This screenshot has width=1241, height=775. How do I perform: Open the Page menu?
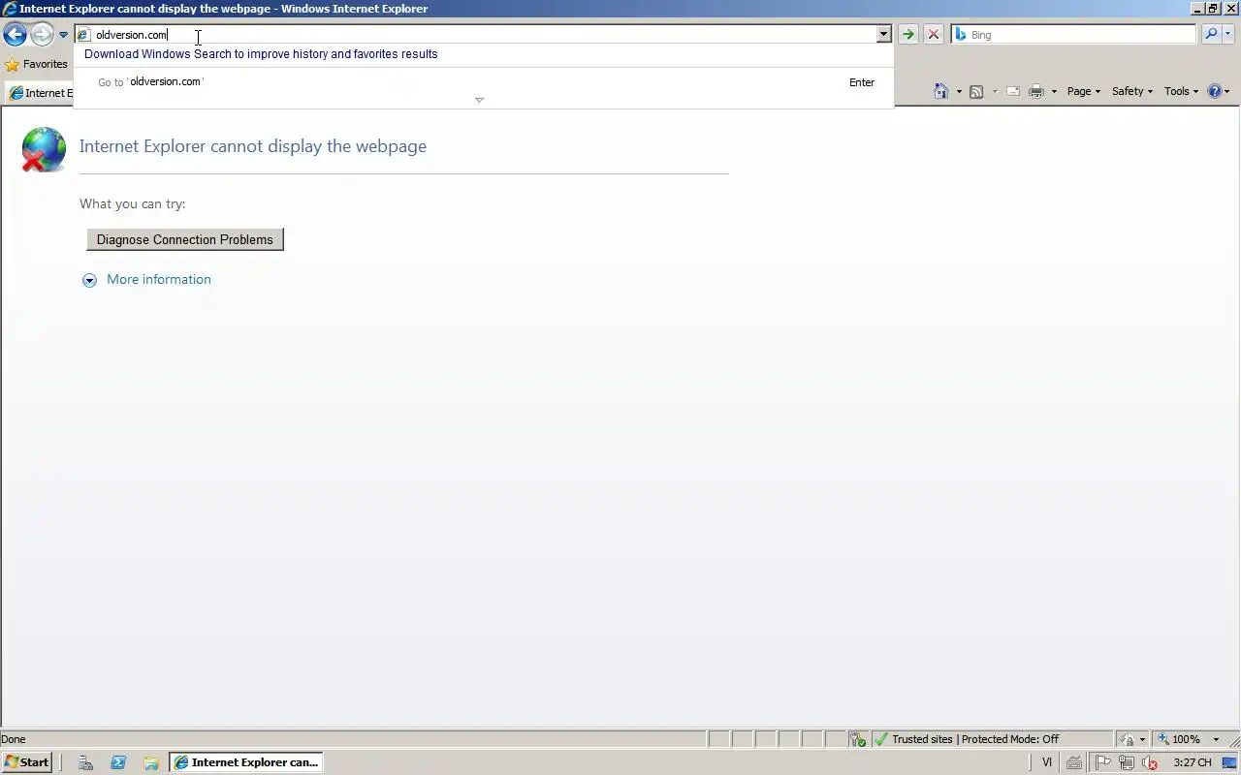(1083, 91)
